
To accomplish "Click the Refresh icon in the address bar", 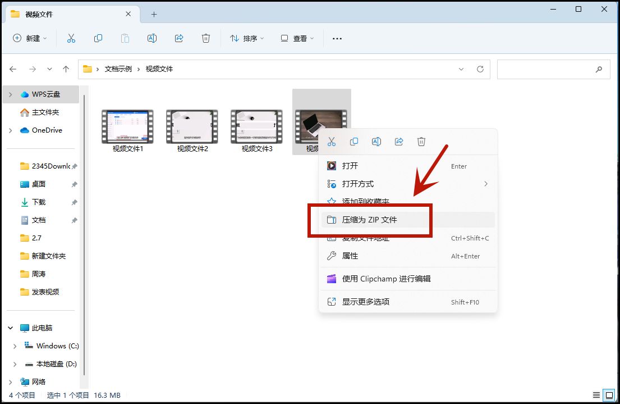I will [x=480, y=69].
